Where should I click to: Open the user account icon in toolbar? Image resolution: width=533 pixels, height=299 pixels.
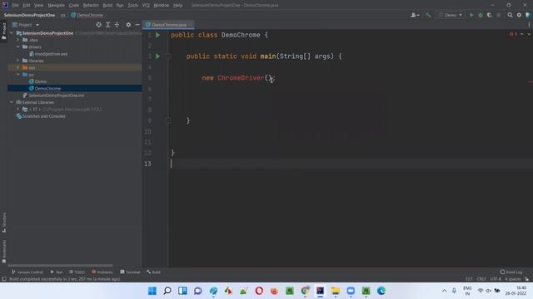[415, 15]
